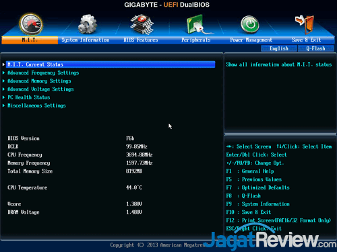Select the BIOS Features chip icon
Image resolution: width=337 pixels, height=252 pixels.
click(x=142, y=24)
